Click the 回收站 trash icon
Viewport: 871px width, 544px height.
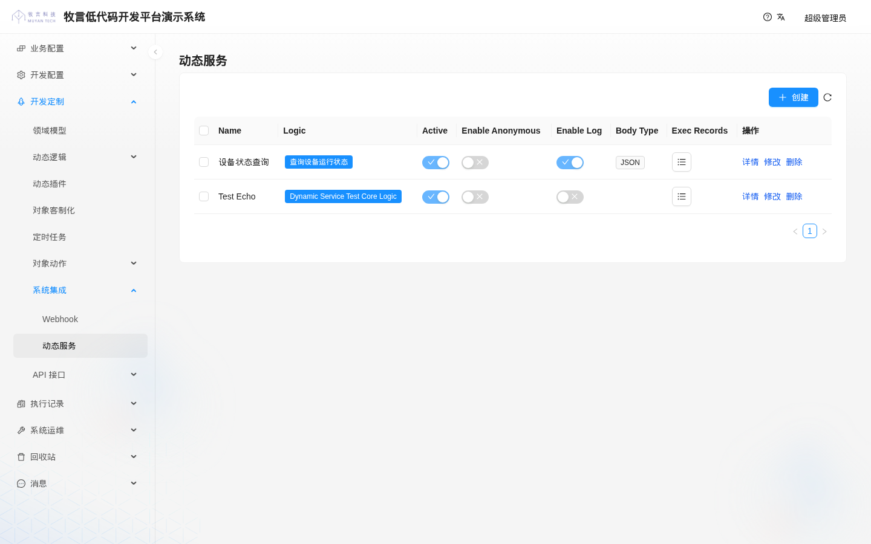click(x=21, y=457)
